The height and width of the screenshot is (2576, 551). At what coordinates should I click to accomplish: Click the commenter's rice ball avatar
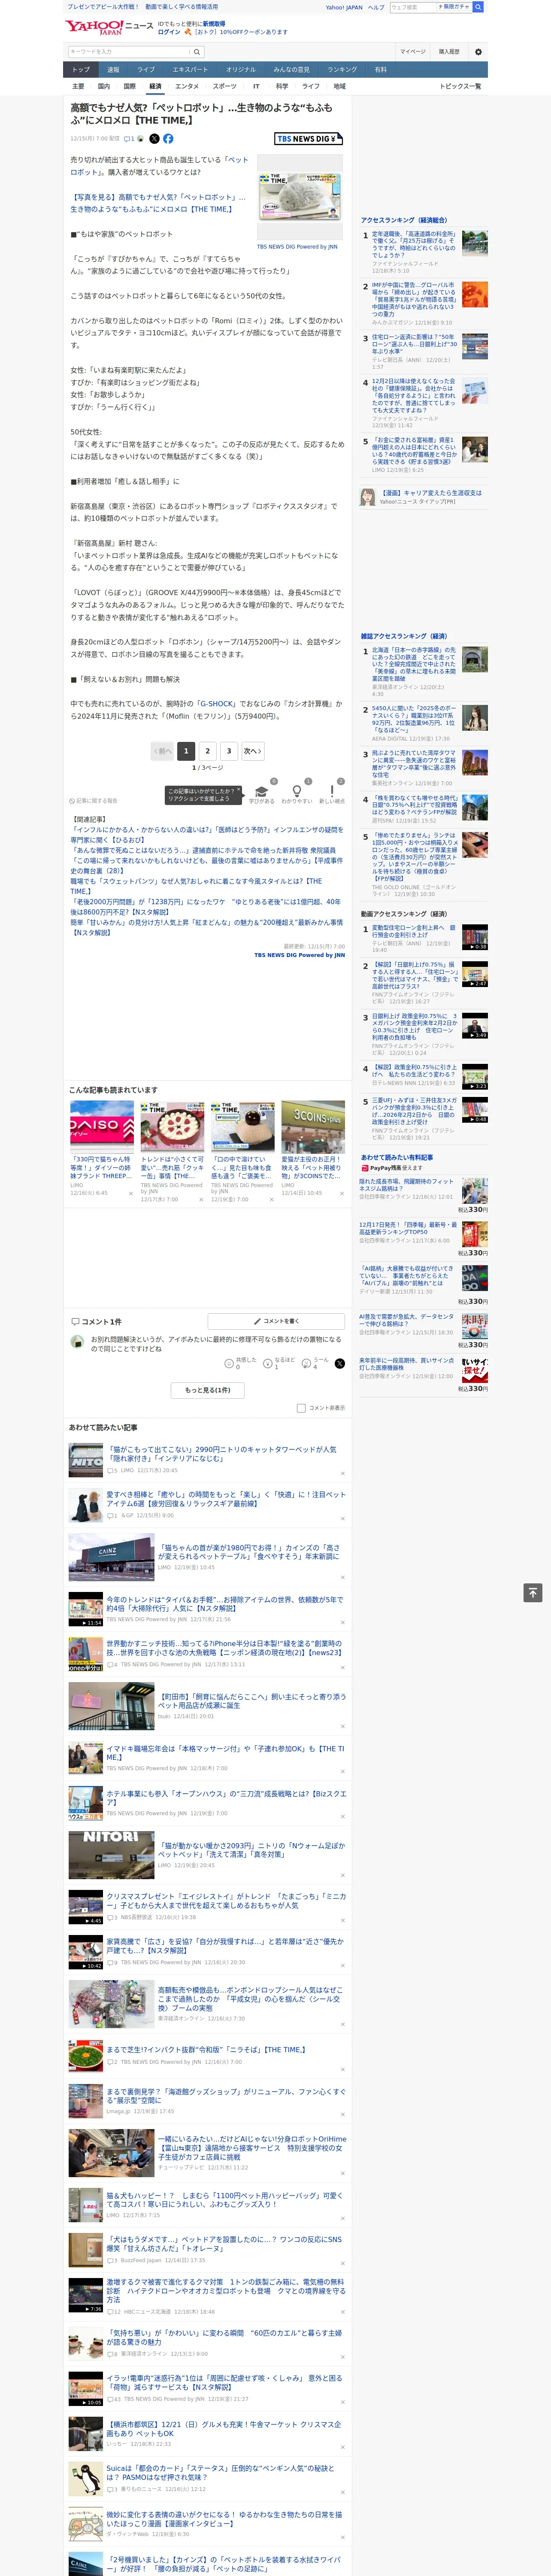tap(77, 1342)
